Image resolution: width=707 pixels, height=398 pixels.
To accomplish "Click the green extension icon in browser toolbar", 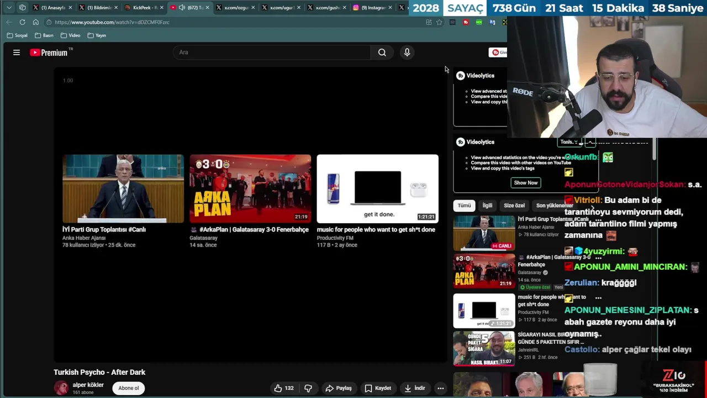I will coord(479,22).
